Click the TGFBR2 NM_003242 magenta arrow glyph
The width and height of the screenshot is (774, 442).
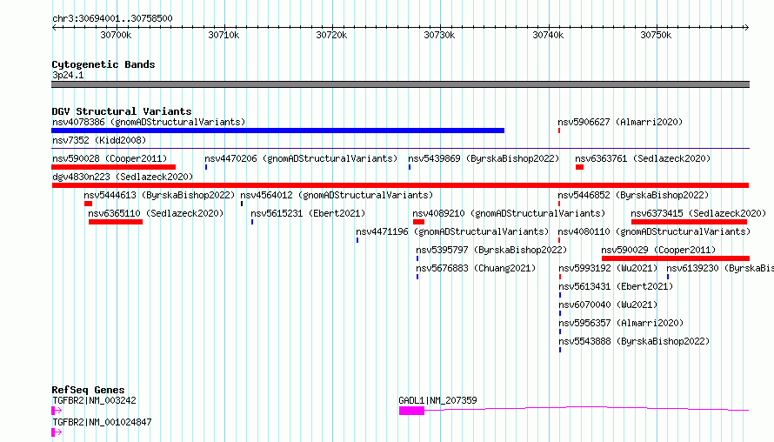tap(57, 411)
